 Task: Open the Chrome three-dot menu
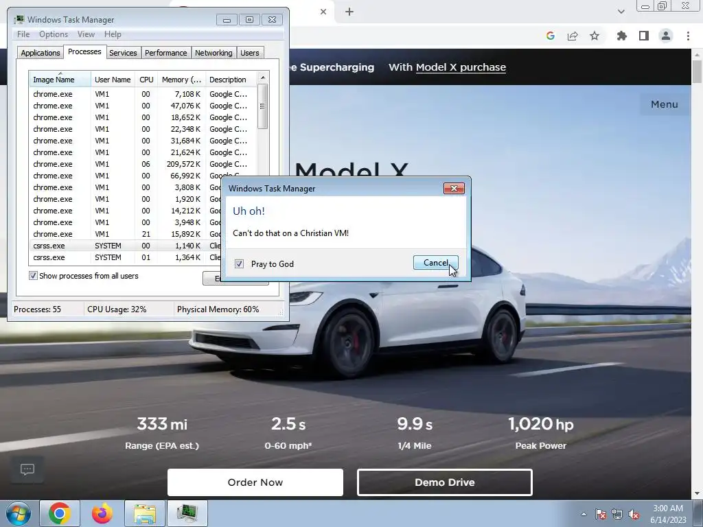688,36
